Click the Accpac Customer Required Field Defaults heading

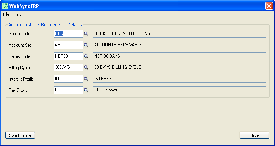coord(45,25)
